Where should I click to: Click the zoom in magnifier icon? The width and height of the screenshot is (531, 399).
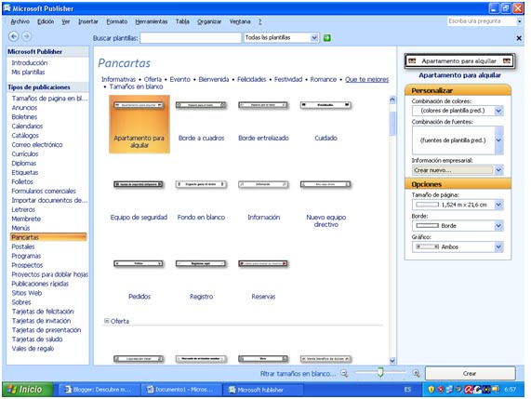click(417, 373)
